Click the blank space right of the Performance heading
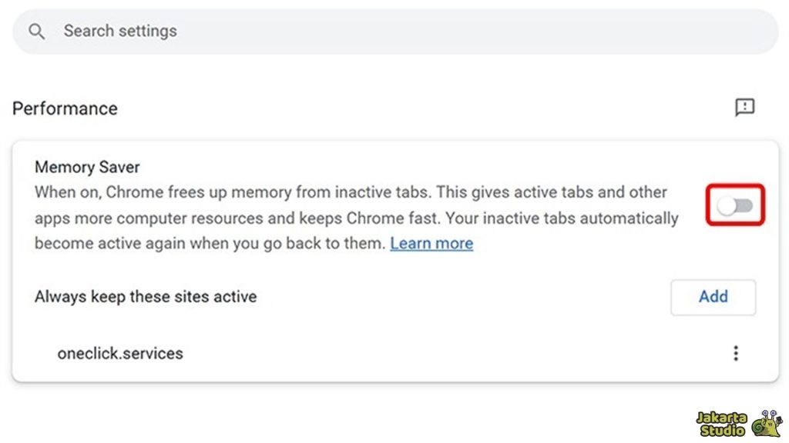 (x=424, y=108)
